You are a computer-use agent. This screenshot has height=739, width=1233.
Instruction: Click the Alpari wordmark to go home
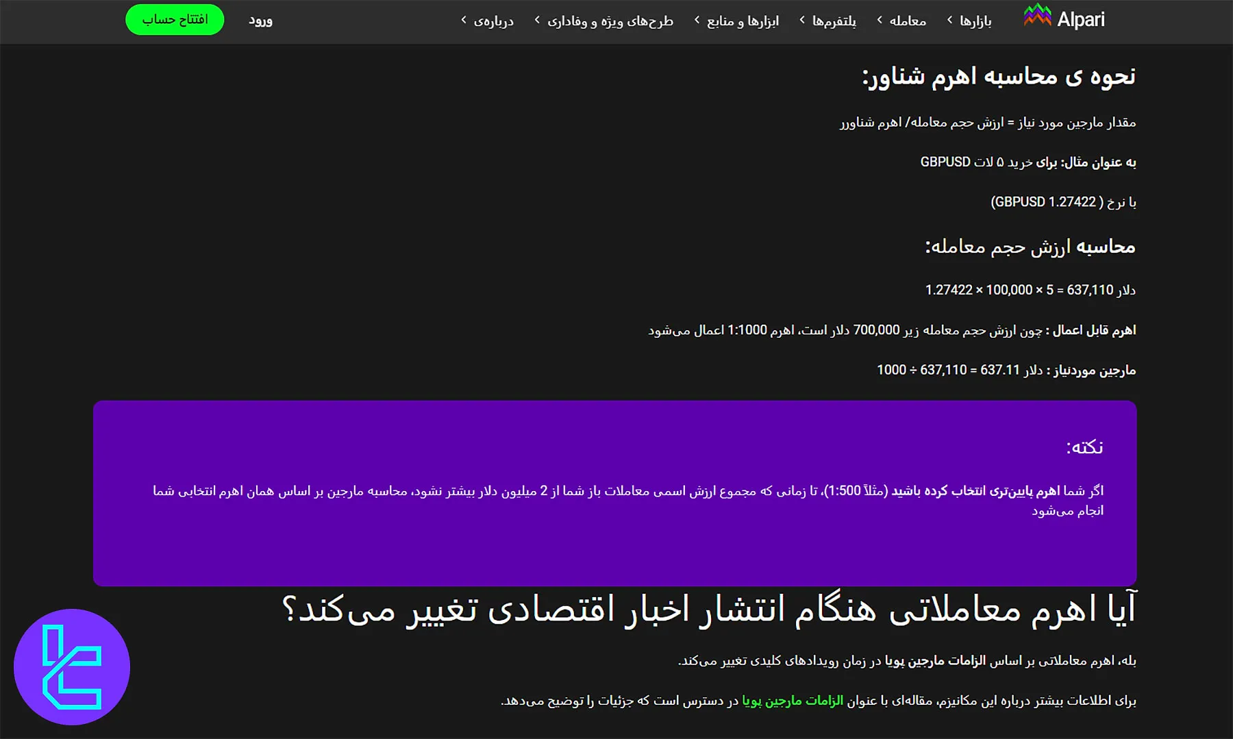(1081, 18)
